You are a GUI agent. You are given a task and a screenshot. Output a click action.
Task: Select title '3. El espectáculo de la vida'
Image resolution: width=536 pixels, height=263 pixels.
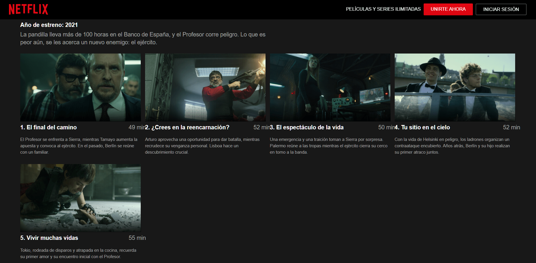point(307,127)
